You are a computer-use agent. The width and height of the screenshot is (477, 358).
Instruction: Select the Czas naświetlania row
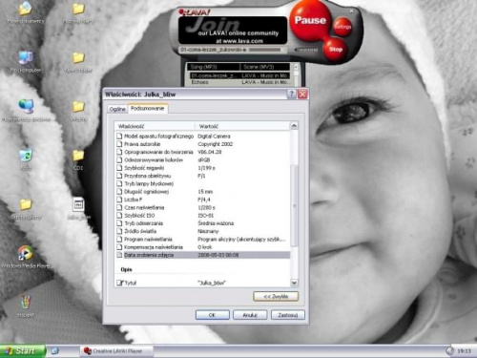pyautogui.click(x=202, y=208)
